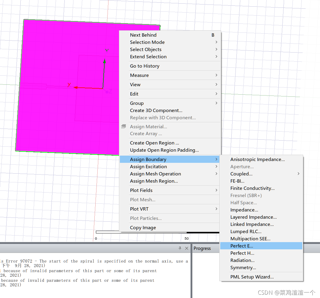Choose Assign Mesh Region
The image size is (320, 298).
click(x=170, y=181)
